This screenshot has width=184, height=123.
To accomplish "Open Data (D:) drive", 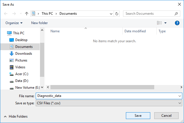I will 19,81.
